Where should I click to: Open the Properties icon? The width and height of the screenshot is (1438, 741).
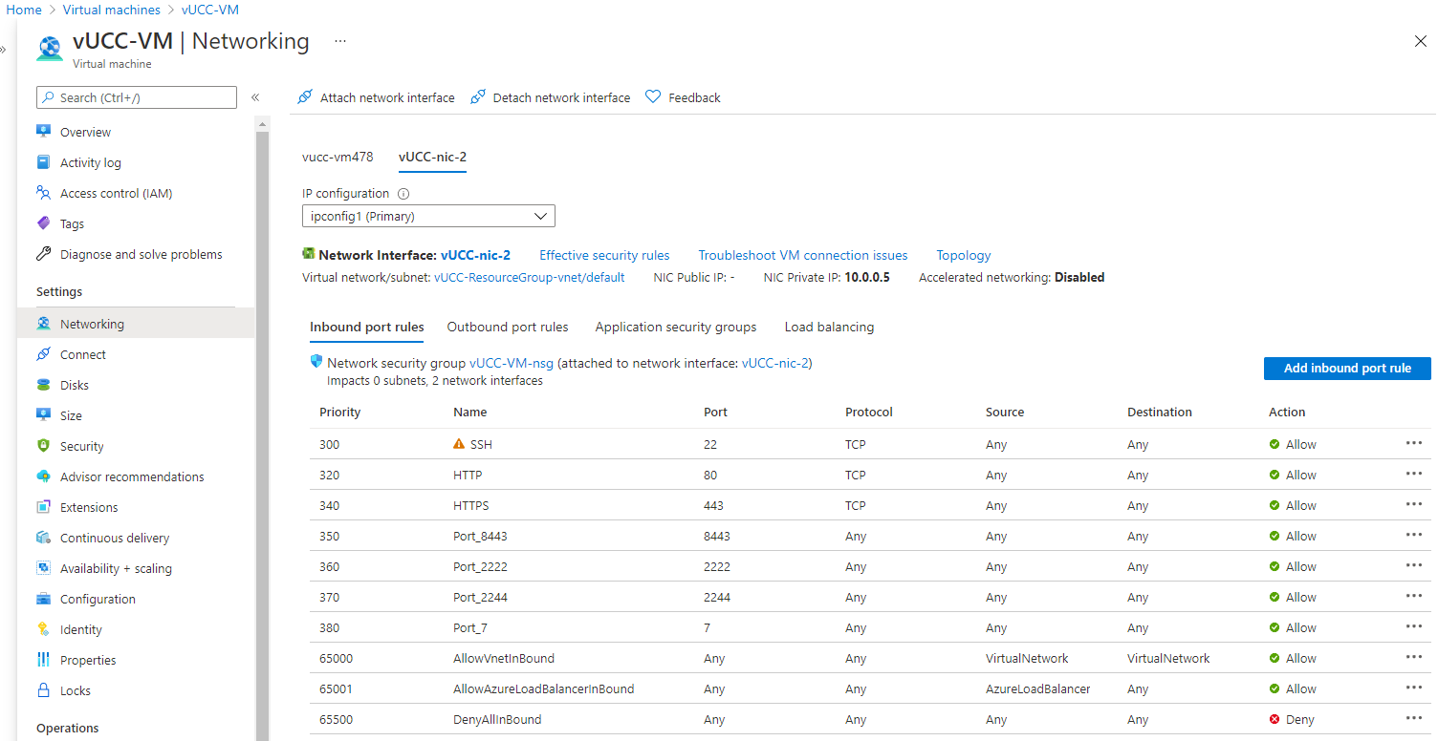coord(43,660)
